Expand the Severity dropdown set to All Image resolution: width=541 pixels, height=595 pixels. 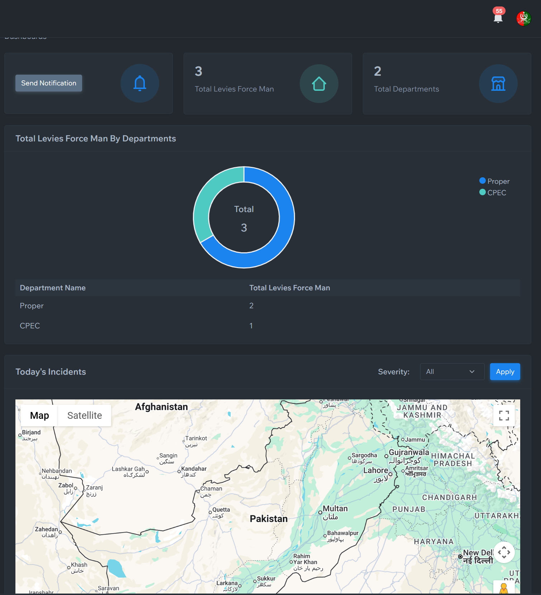pos(452,372)
